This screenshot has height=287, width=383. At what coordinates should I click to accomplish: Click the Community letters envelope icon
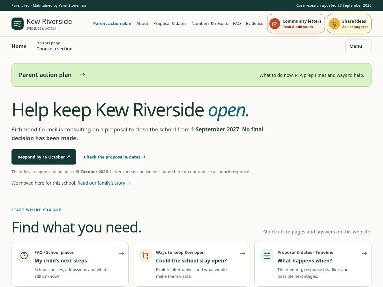(x=274, y=24)
